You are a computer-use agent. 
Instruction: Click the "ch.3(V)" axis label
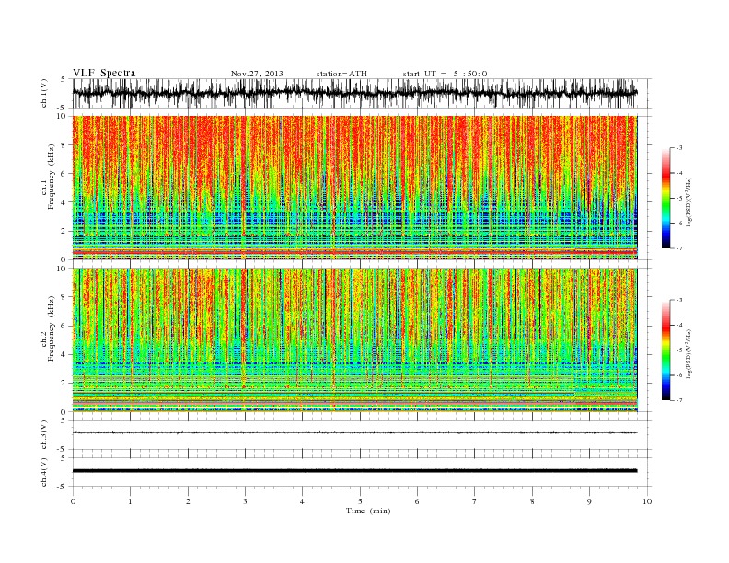coord(44,435)
